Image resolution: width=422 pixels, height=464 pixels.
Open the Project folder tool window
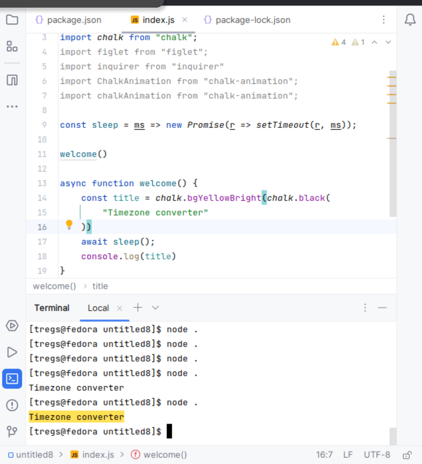click(12, 20)
